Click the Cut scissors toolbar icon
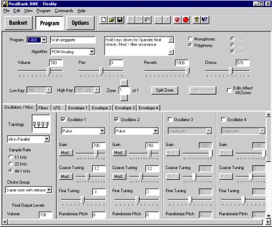Screen dimensions: 272x227 coord(131,20)
